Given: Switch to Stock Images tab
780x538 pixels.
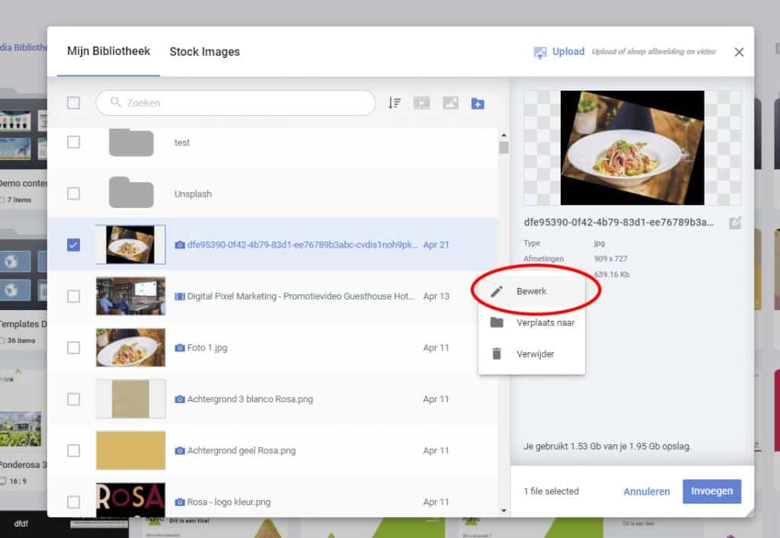Looking at the screenshot, I should pos(204,52).
